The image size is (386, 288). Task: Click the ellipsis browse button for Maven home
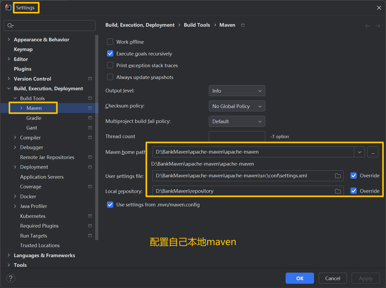point(373,152)
